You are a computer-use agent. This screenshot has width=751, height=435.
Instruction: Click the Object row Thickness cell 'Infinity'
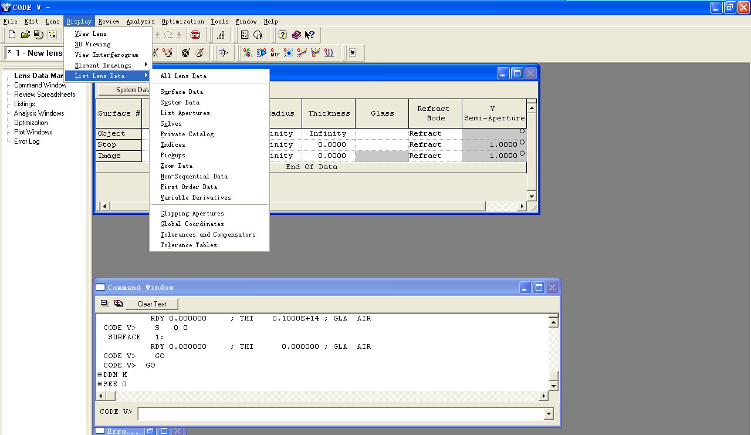point(329,133)
